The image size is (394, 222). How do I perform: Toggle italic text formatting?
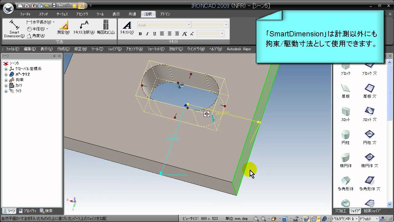tap(147, 34)
